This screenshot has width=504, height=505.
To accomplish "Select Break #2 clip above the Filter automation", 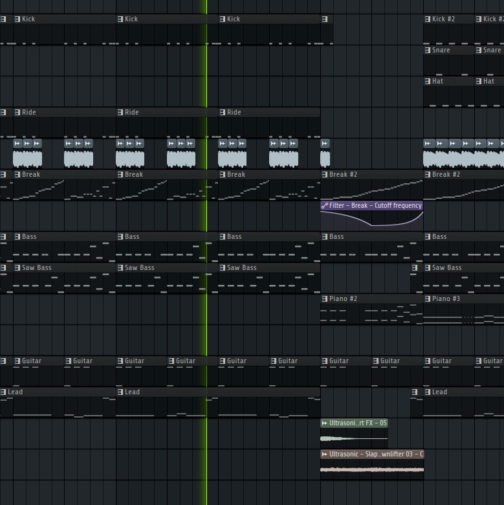I will 372,185.
